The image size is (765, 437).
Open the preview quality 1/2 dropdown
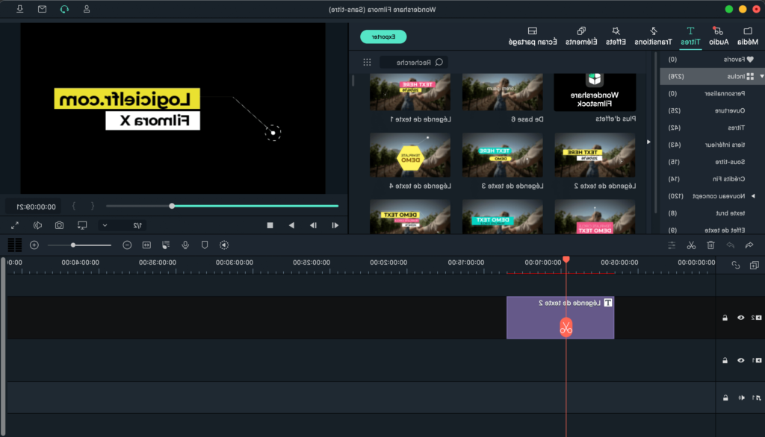(122, 225)
